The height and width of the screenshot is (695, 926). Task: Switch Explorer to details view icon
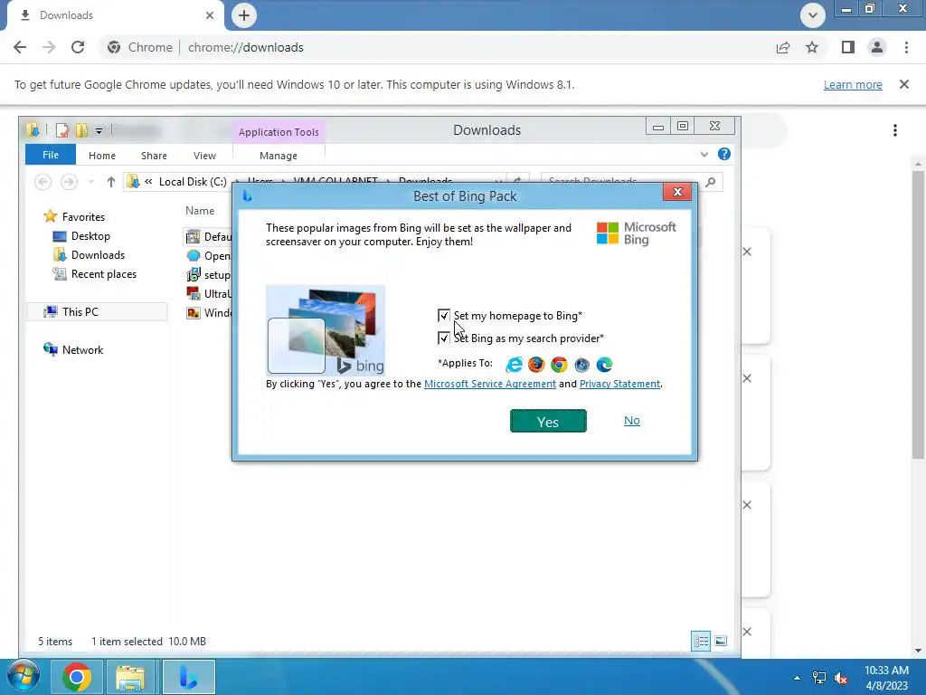(x=701, y=642)
